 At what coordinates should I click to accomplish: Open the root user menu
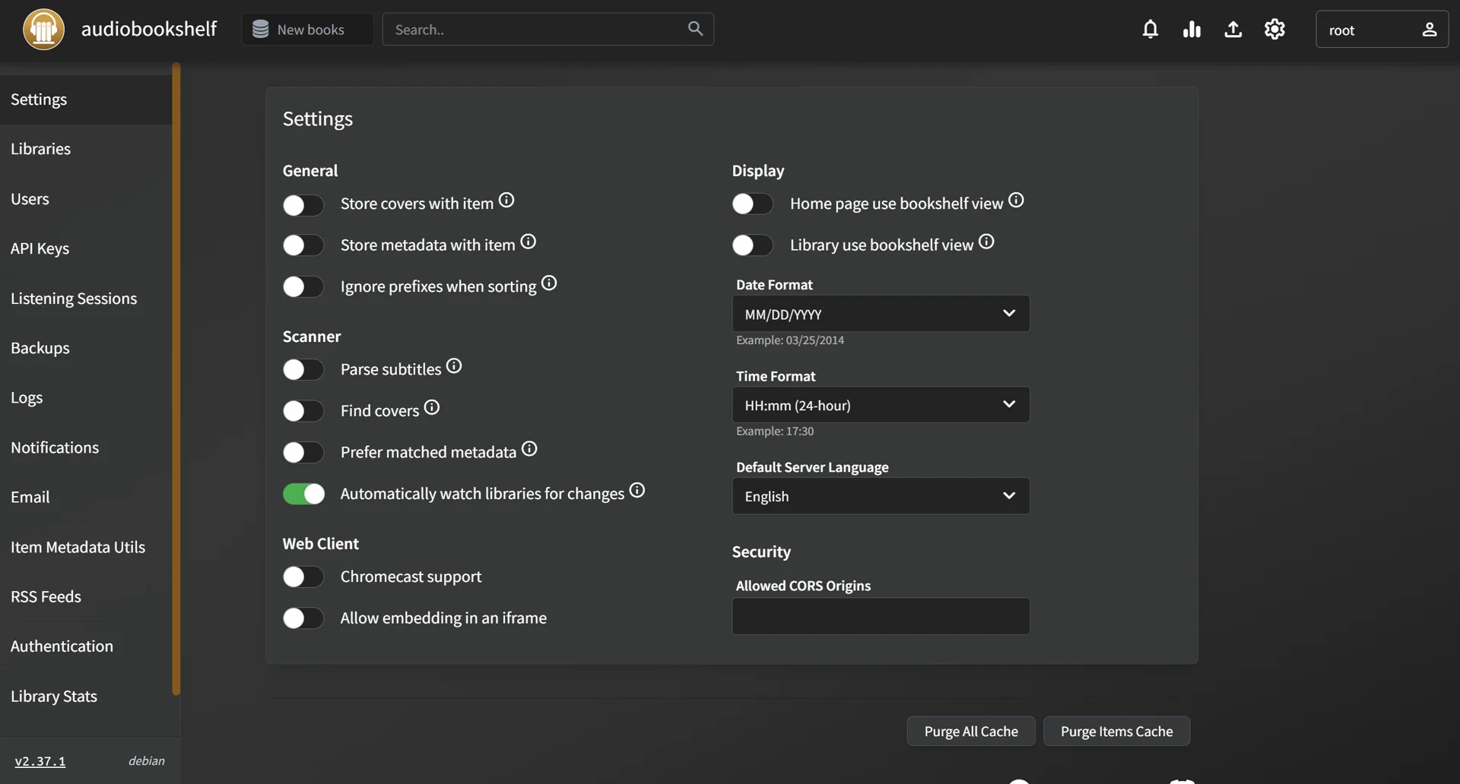coord(1382,29)
